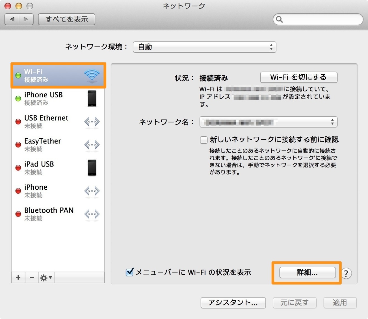The image size is (368, 319).
Task: Click the すべてを表示 button
Action: [67, 19]
